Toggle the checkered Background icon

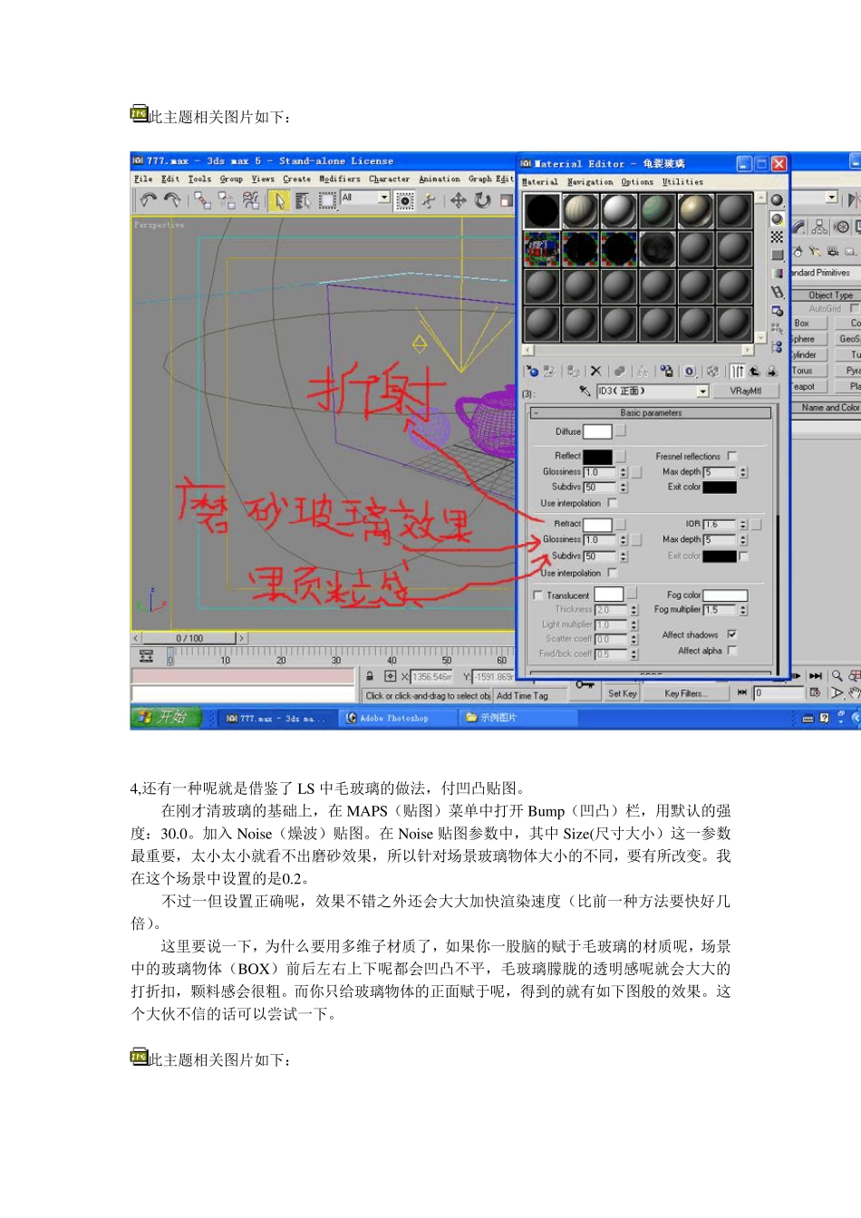tap(777, 237)
